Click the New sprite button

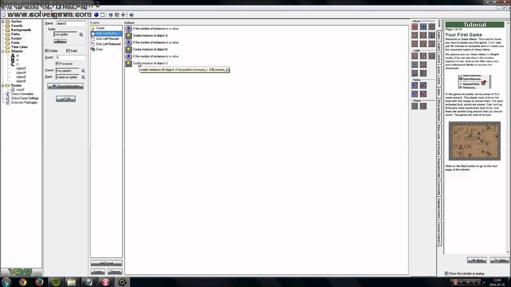pyautogui.click(x=60, y=41)
